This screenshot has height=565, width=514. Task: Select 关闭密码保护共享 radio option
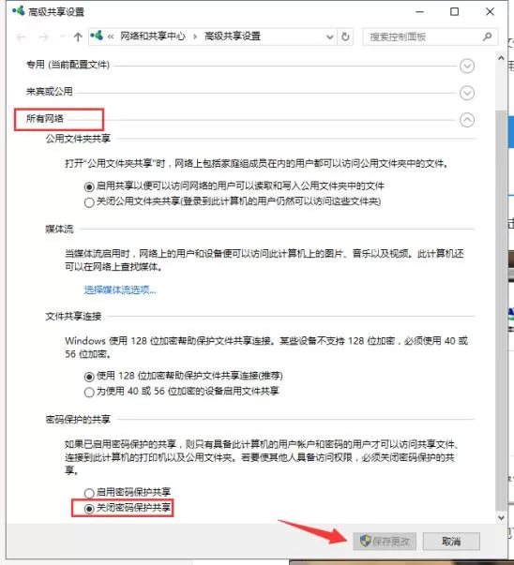pos(89,509)
